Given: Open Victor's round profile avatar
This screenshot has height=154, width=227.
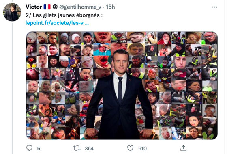Looking at the screenshot, I should coord(12,12).
